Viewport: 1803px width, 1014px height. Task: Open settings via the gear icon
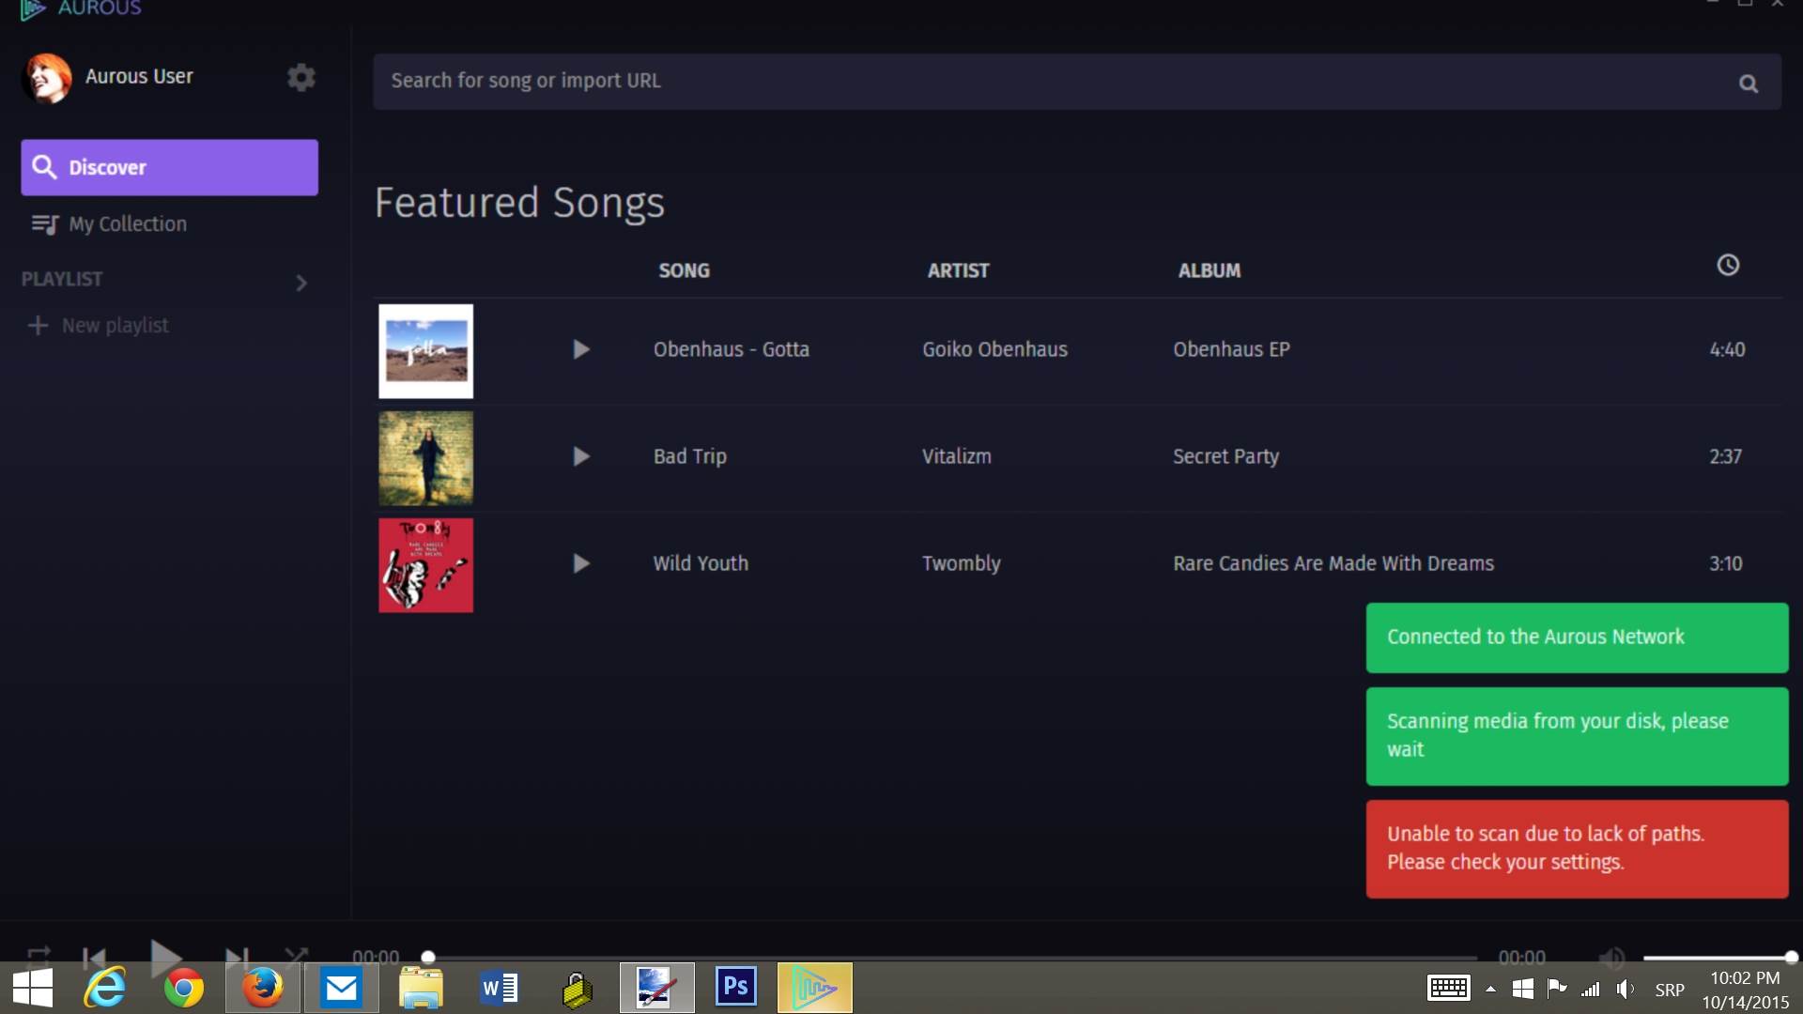point(300,77)
